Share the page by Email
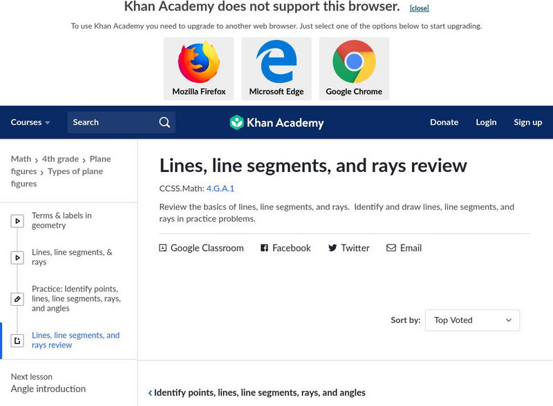This screenshot has width=553, height=406. 404,248
